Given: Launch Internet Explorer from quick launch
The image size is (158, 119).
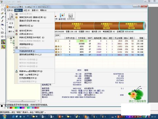Looking at the screenshot, I should (13, 117).
